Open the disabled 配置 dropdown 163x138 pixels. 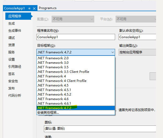click(x=73, y=19)
